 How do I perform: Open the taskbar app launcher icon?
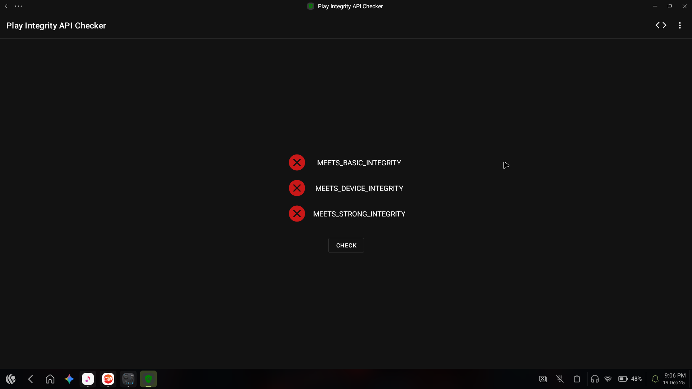click(11, 379)
